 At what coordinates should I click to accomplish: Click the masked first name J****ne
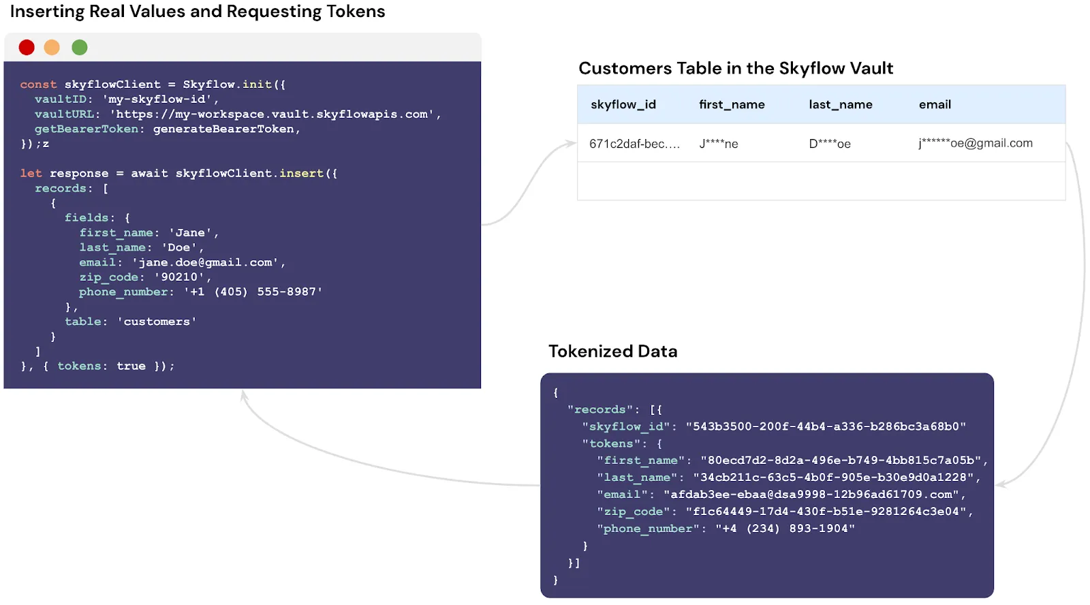[x=718, y=144]
